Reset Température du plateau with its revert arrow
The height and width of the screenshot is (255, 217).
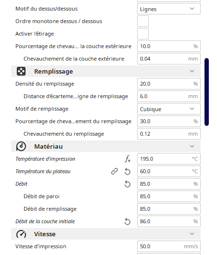point(128,171)
